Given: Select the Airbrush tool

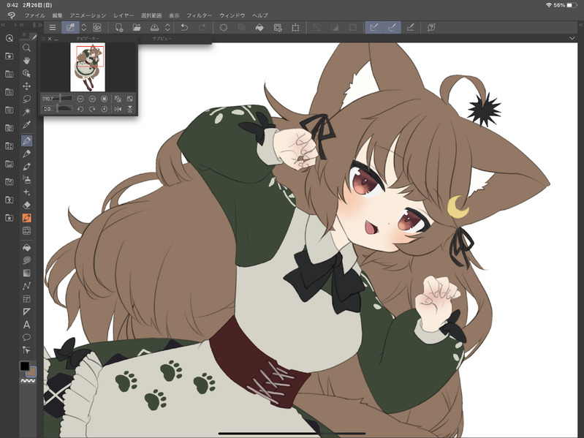Looking at the screenshot, I should point(26,180).
